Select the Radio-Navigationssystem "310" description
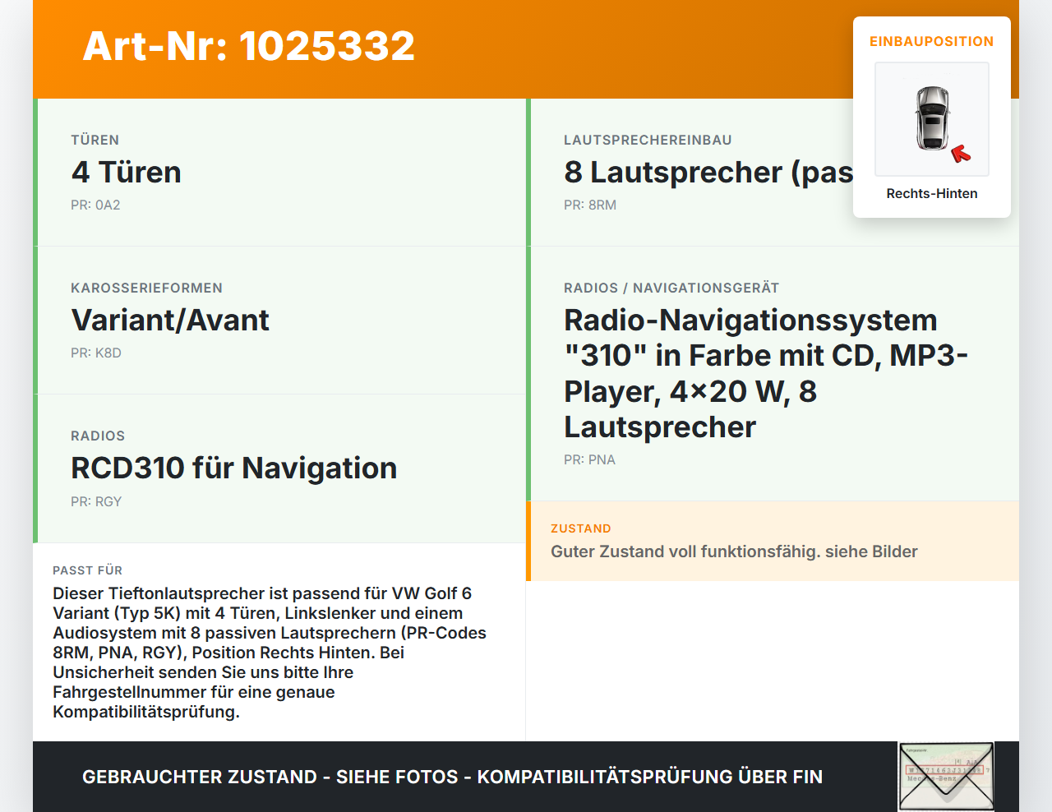Viewport: 1052px width, 812px height. click(x=766, y=373)
